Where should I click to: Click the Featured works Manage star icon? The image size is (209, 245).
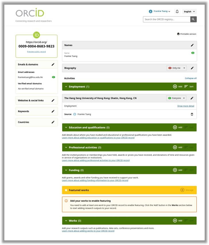point(182,190)
